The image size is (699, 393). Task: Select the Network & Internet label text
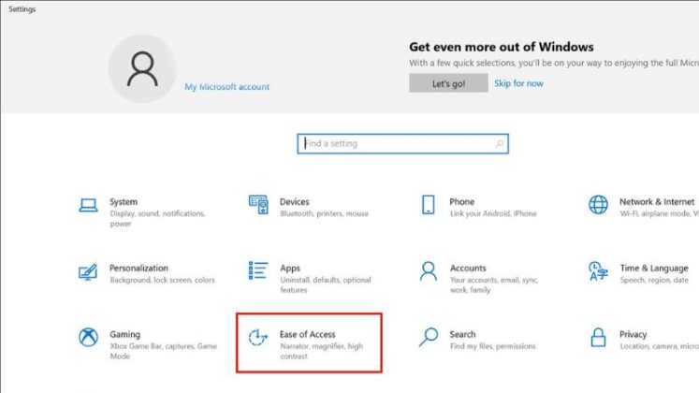656,201
